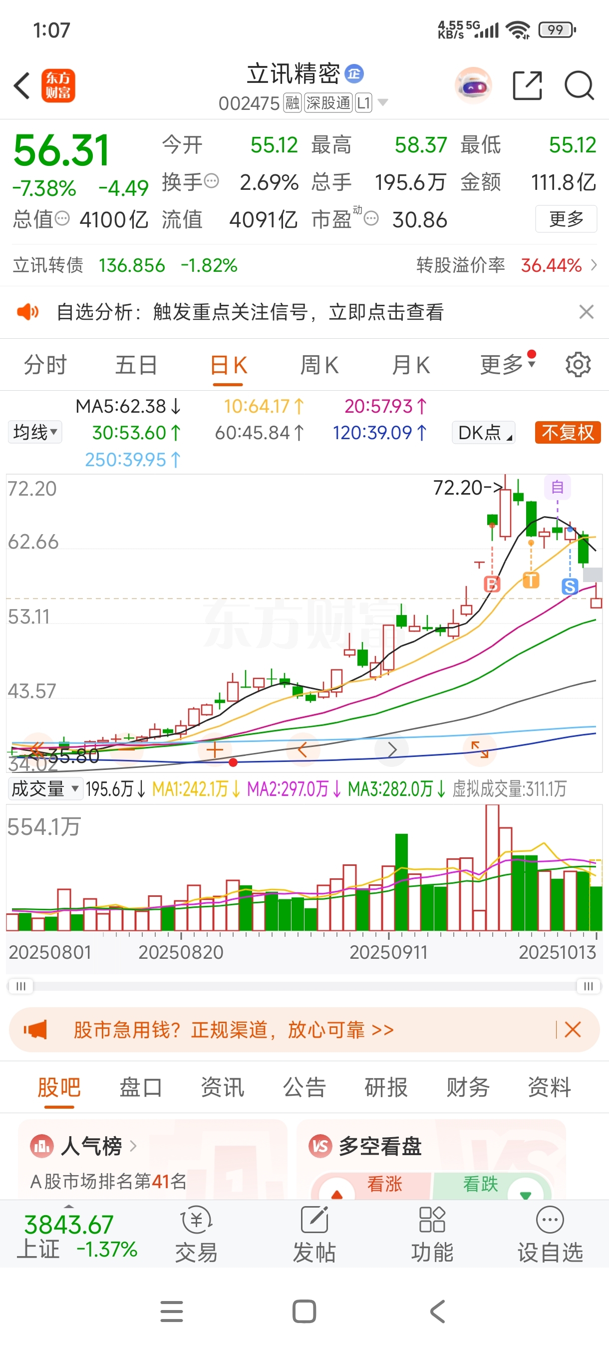
Task: Tap the S sell marker
Action: (570, 587)
